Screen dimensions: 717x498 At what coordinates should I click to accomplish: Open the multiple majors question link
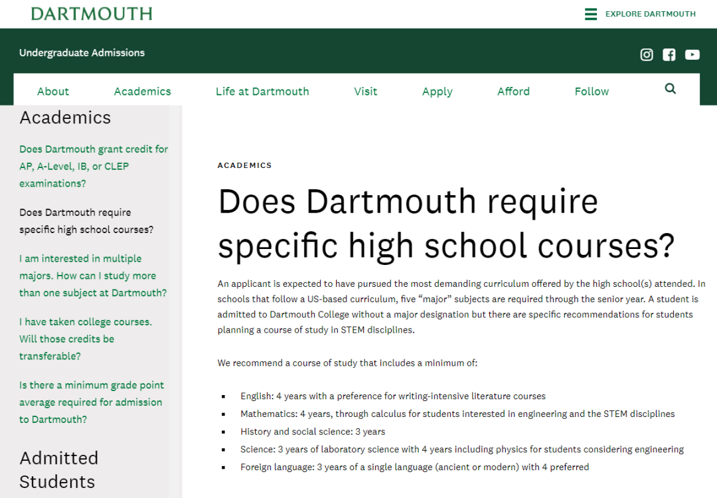point(92,276)
